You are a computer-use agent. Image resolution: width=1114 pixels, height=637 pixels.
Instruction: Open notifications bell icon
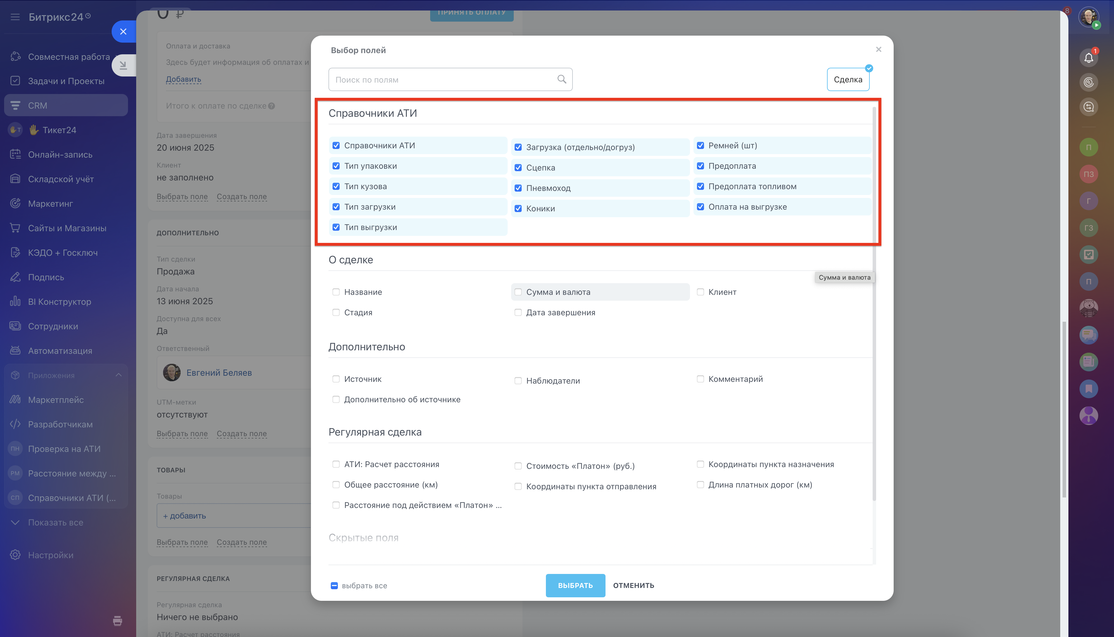1089,57
